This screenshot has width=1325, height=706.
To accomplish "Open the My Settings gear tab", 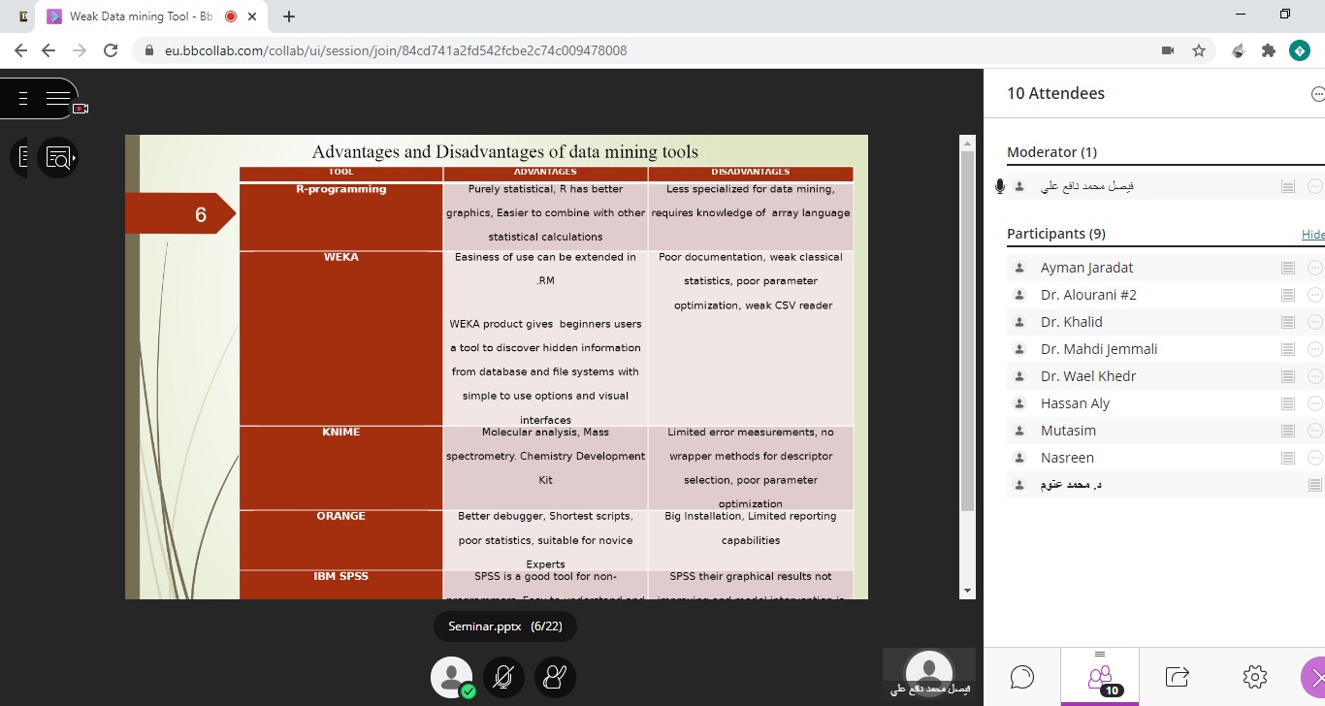I will click(1255, 676).
